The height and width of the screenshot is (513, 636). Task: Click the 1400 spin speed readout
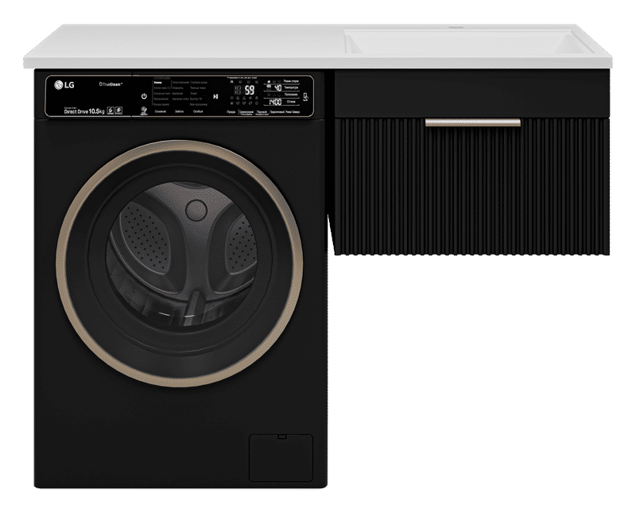[275, 102]
